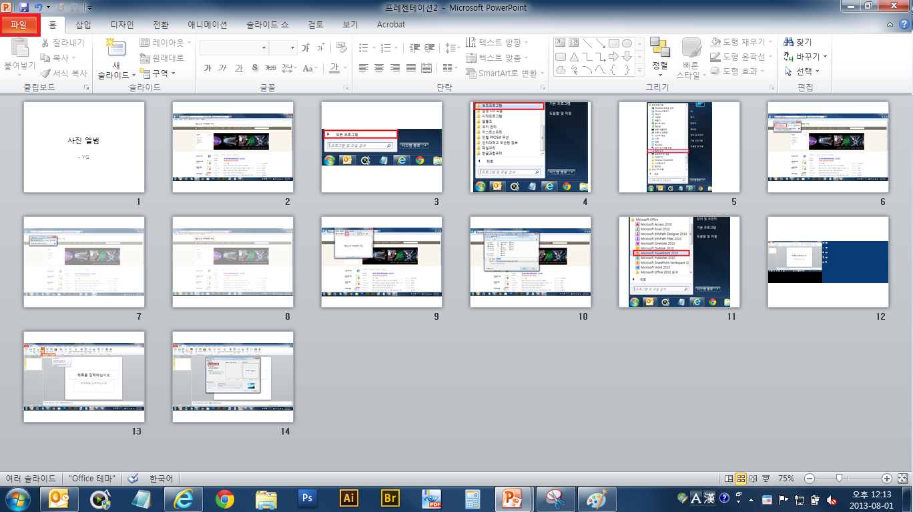Switch to Normal view in status bar

729,479
